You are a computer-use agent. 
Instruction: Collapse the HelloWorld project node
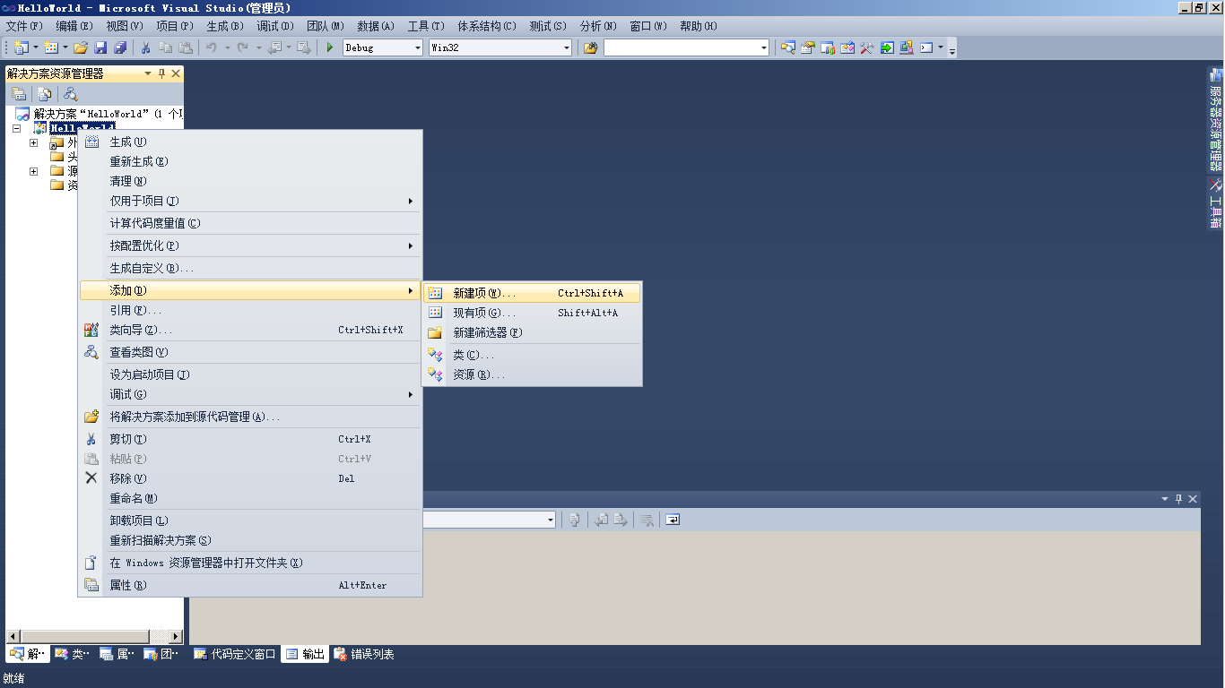point(16,129)
